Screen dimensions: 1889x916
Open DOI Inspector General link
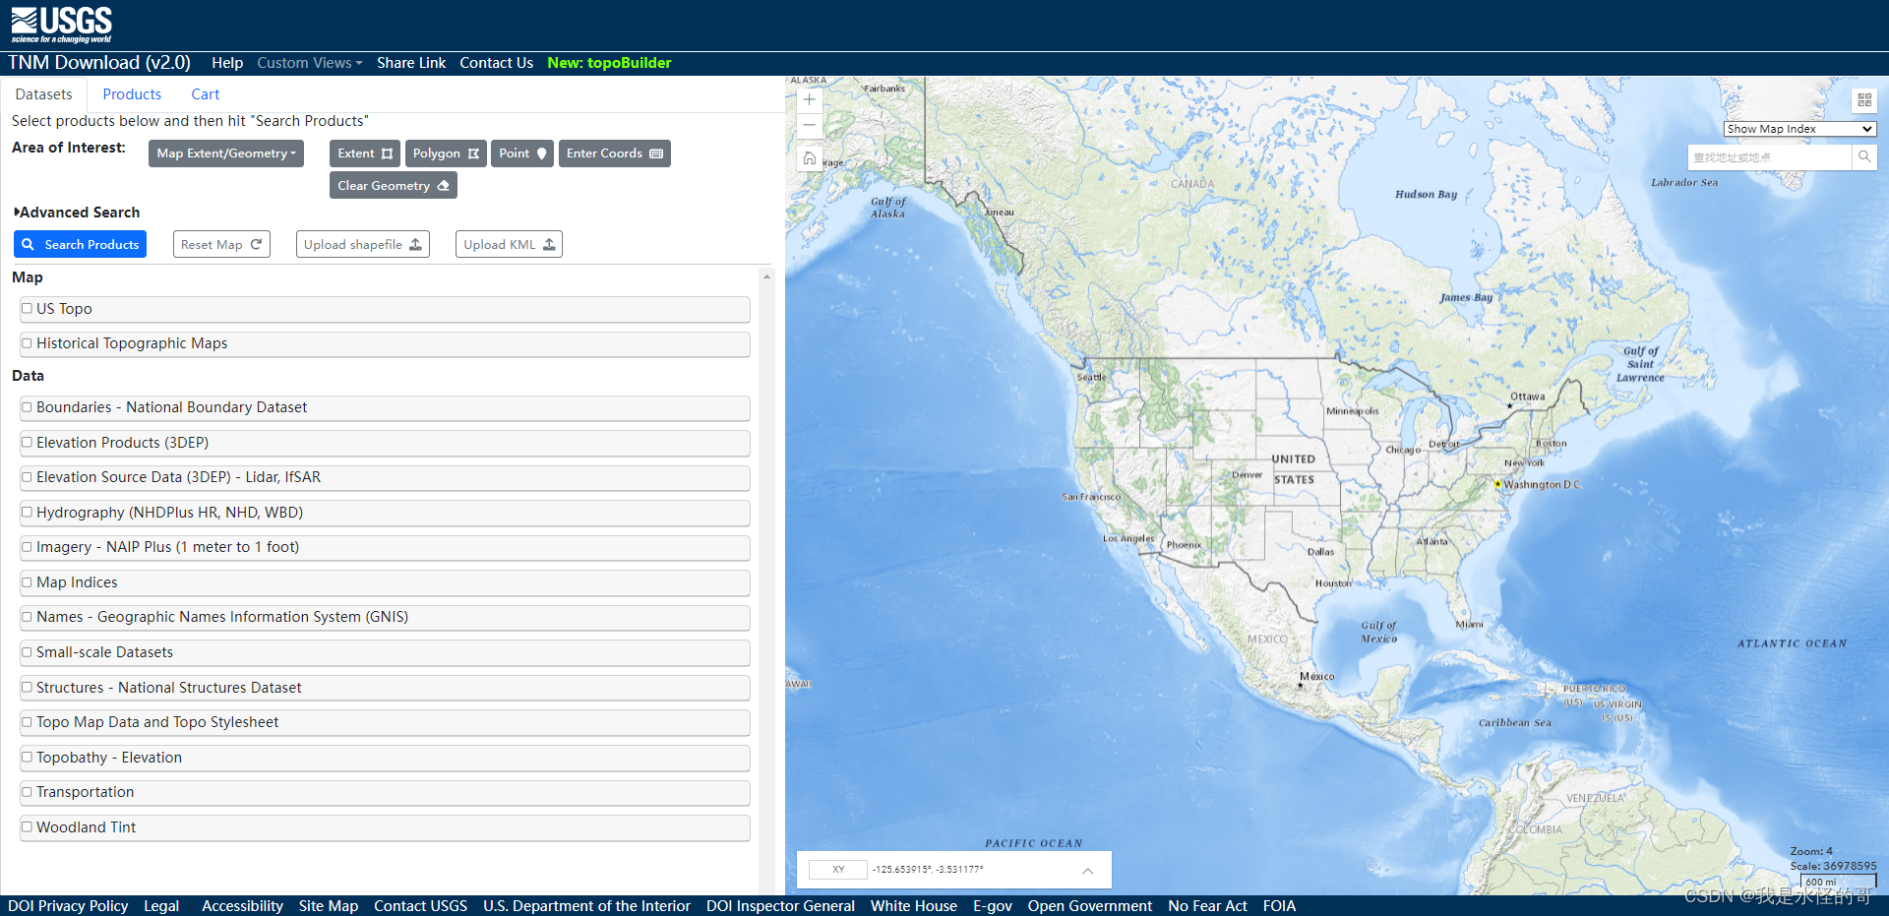pos(780,906)
